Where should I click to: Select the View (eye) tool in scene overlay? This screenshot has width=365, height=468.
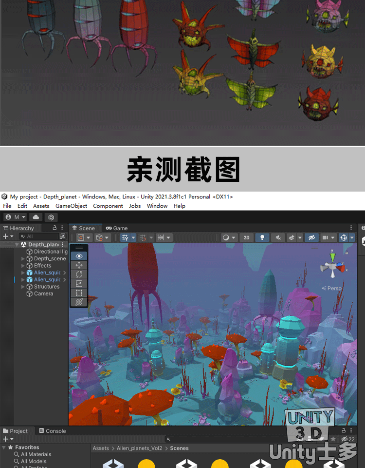[x=79, y=256]
